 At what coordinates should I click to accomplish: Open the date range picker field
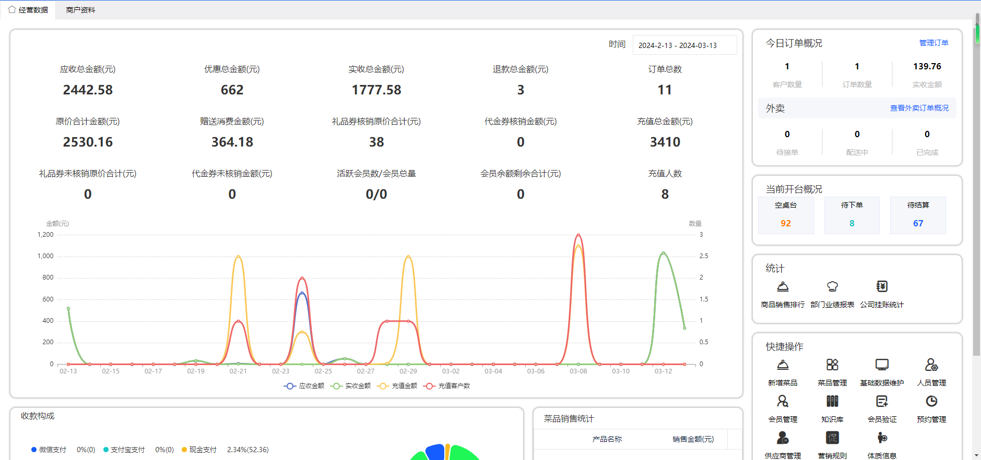pos(684,45)
